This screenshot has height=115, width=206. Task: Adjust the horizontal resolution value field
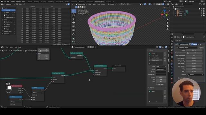[195, 53]
